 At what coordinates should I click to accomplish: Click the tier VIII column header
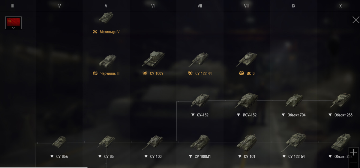[247, 6]
